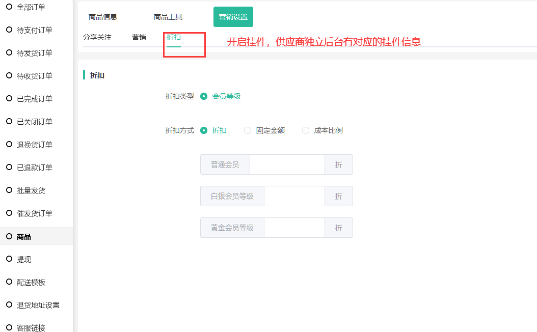Open 待支付订单 in the sidebar
Screen dimensions: 537x332
(x=34, y=30)
